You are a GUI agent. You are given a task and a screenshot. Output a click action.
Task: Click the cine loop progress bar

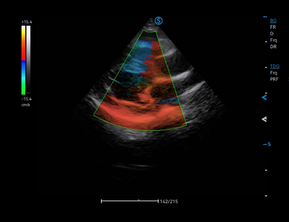[130, 201]
